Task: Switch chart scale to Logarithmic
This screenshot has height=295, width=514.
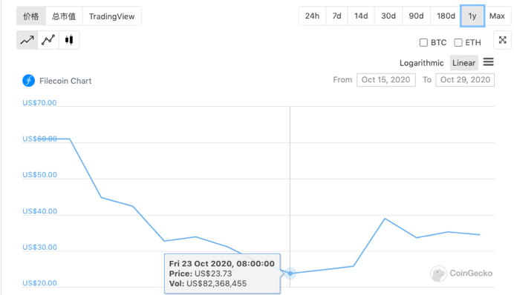Action: click(421, 63)
